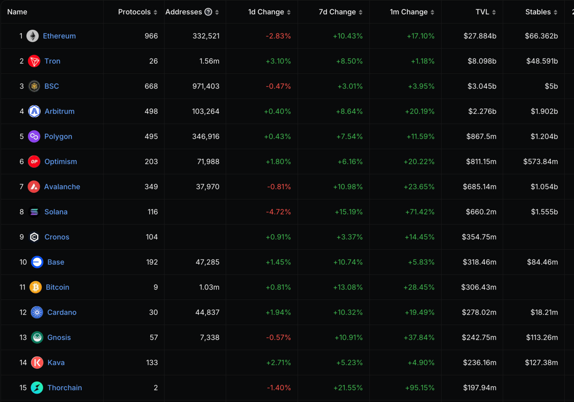Screen dimensions: 574x402
Task: Open the Thorchain chain link
Action: (x=64, y=388)
